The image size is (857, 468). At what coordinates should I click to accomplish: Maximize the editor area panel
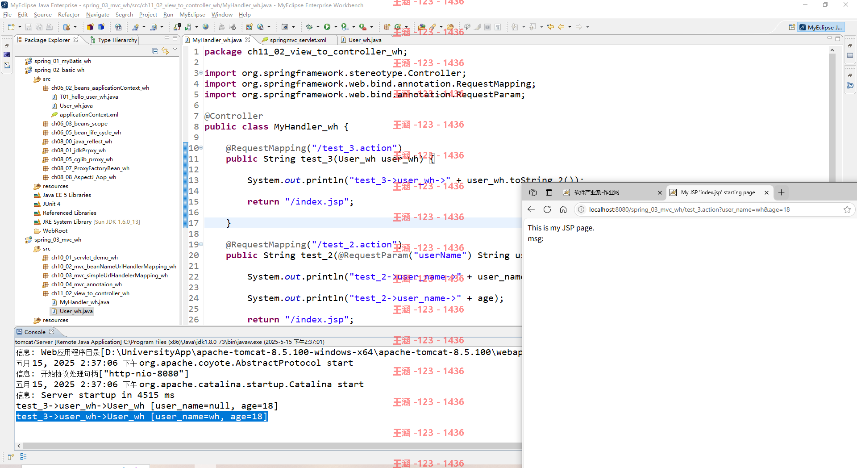click(x=838, y=38)
